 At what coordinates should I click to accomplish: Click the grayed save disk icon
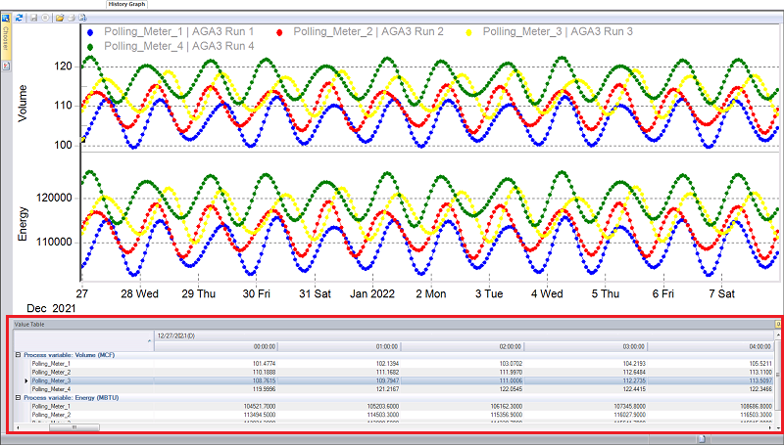click(x=34, y=18)
